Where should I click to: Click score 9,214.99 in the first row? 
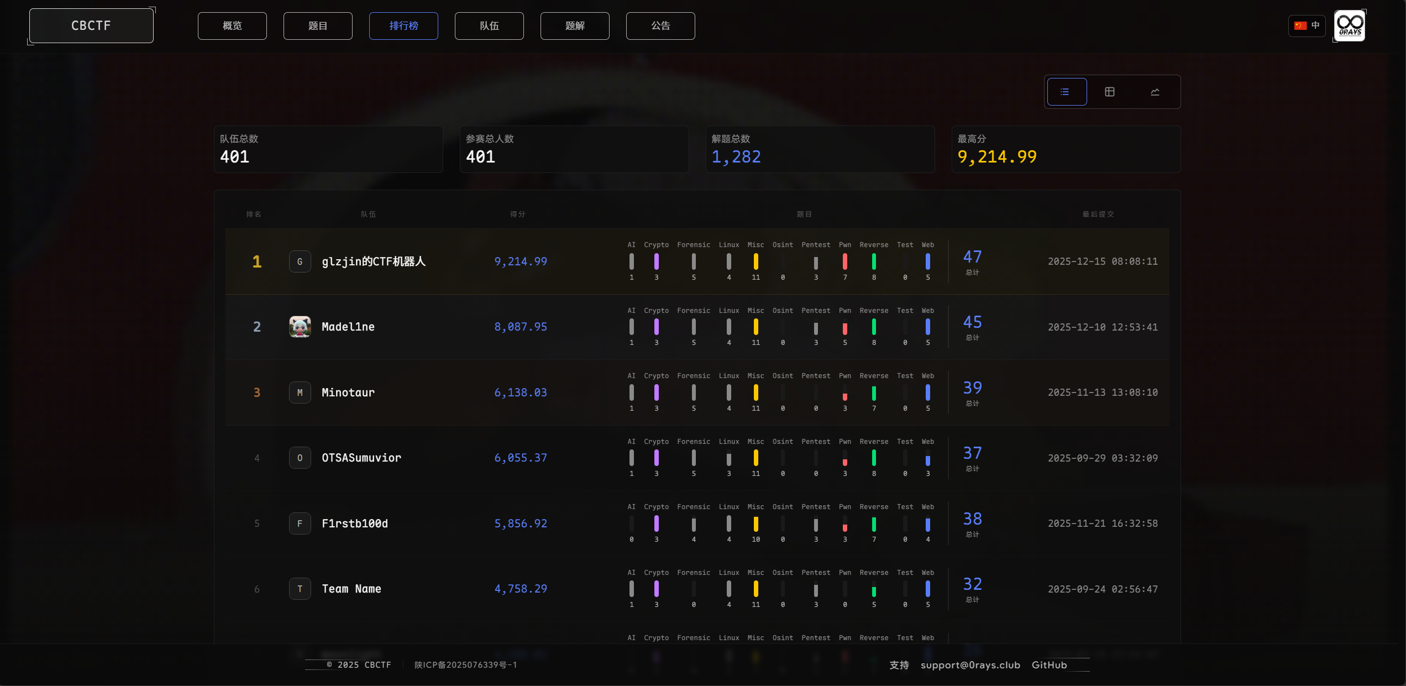(x=521, y=261)
